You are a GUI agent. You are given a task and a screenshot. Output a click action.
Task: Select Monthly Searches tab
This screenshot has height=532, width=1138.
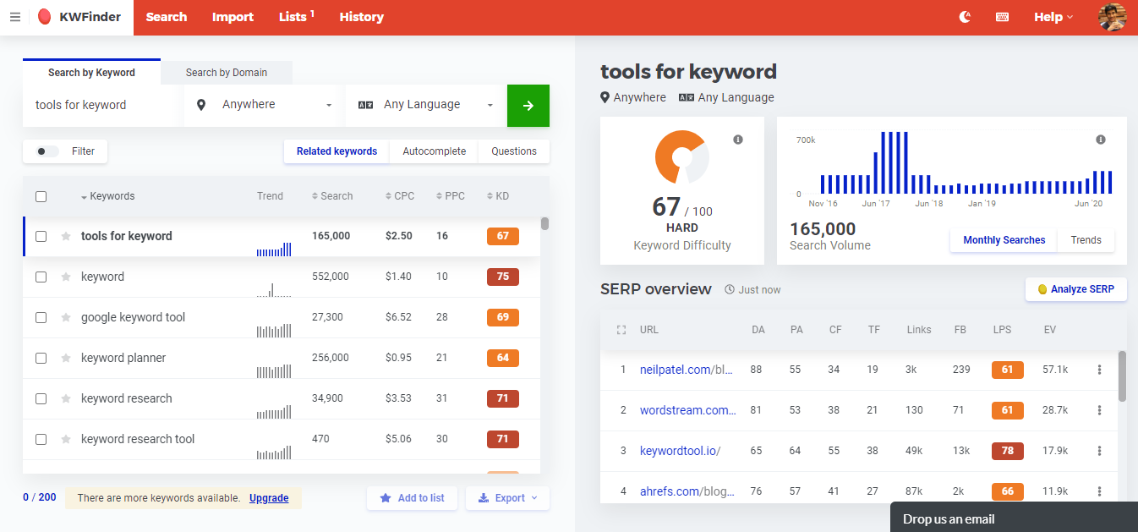coord(1004,240)
